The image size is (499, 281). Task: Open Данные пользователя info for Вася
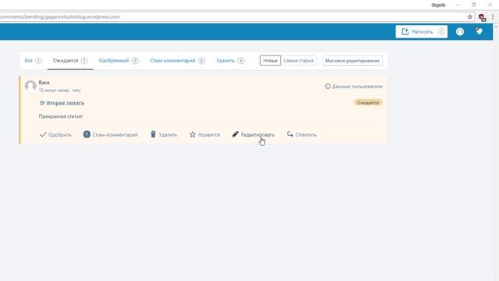[353, 87]
